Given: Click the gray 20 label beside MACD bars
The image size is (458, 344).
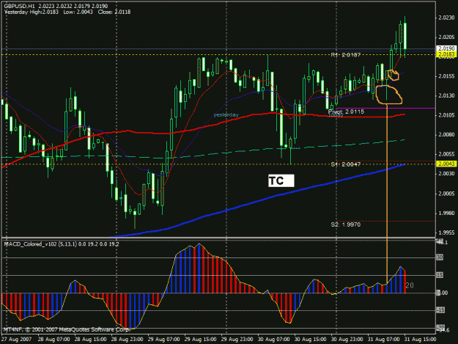Looking at the screenshot, I should click(410, 285).
